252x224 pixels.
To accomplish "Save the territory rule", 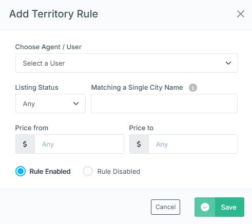I will click(x=219, y=207).
